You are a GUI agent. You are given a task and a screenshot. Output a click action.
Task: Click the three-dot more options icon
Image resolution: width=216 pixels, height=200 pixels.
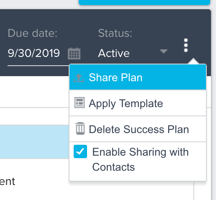186,45
